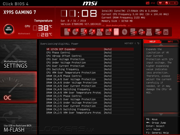Open the language globe dropdown

[x=168, y=3]
